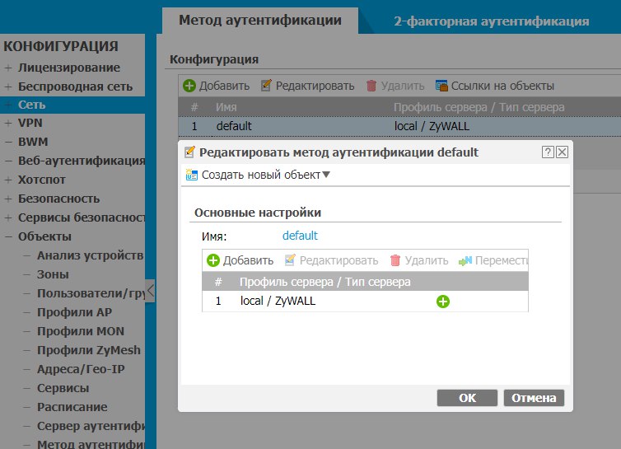The height and width of the screenshot is (449, 621).
Task: Open the Веб-аутентификация menu item
Action: pyautogui.click(x=82, y=161)
